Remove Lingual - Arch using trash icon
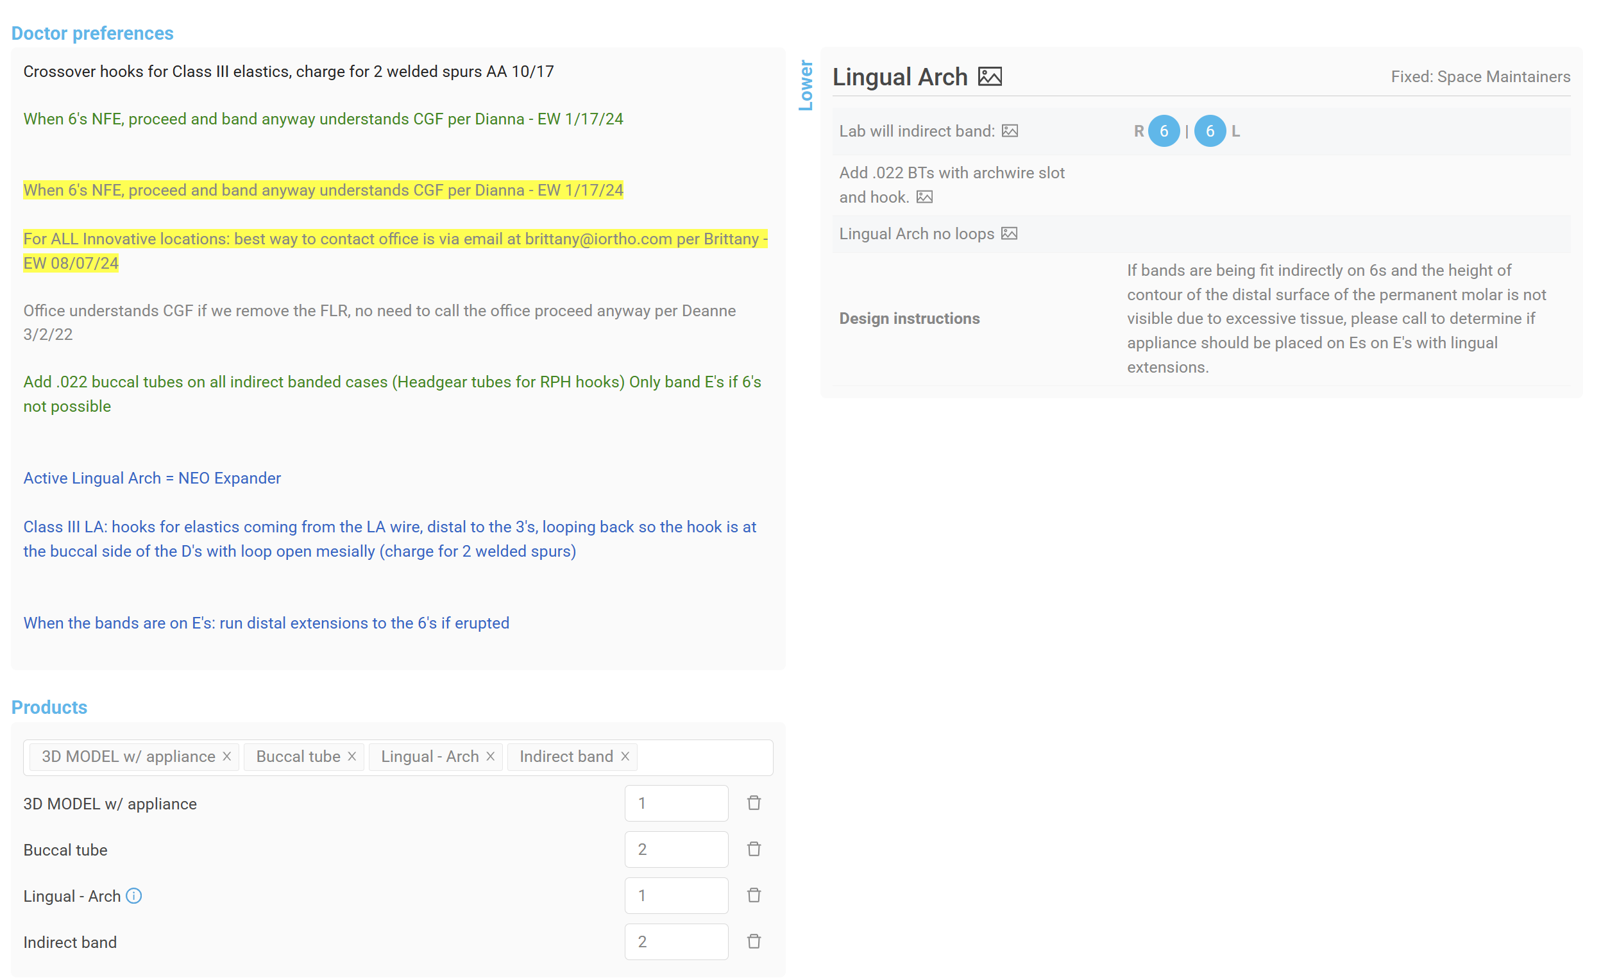 (754, 895)
